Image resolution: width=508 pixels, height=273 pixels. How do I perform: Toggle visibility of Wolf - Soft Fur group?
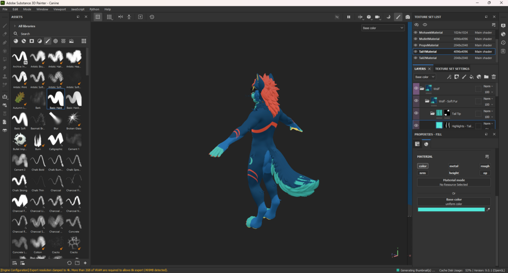pyautogui.click(x=416, y=101)
